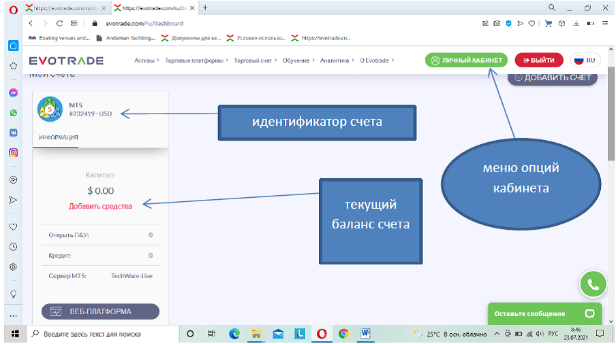
Task: Open the RU language selector
Action: 585,60
